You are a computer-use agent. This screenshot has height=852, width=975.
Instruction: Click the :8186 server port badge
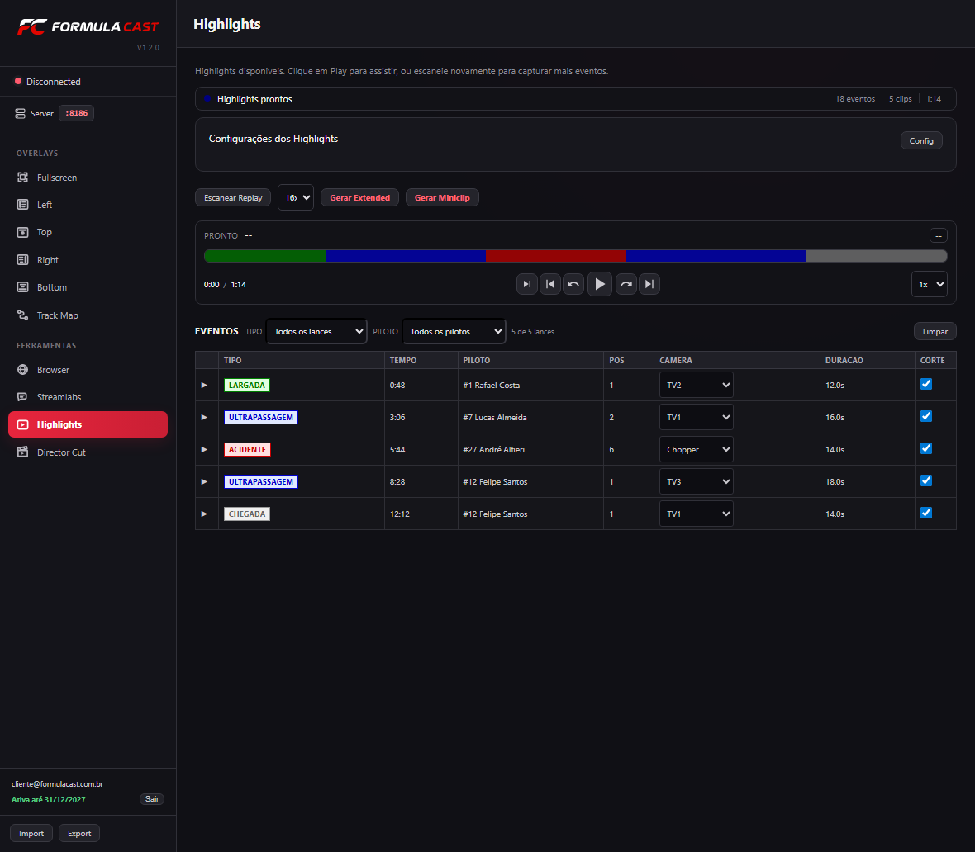77,113
